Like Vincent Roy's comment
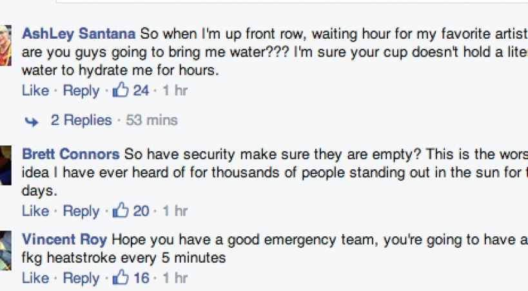The width and height of the screenshot is (528, 291). click(35, 278)
